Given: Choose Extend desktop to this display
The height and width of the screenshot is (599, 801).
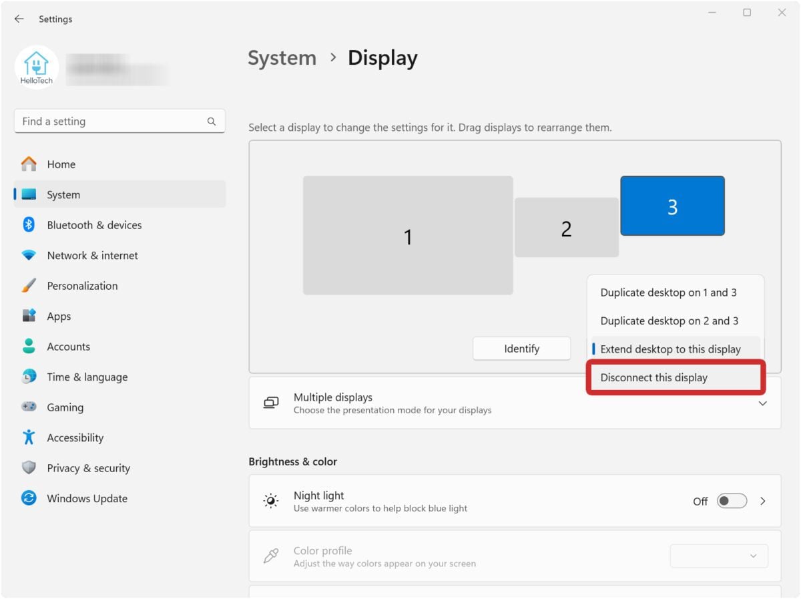Looking at the screenshot, I should click(670, 349).
